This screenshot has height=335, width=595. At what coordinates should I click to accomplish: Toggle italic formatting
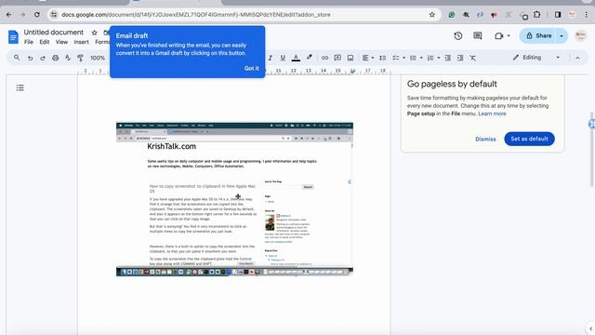[x=271, y=58]
